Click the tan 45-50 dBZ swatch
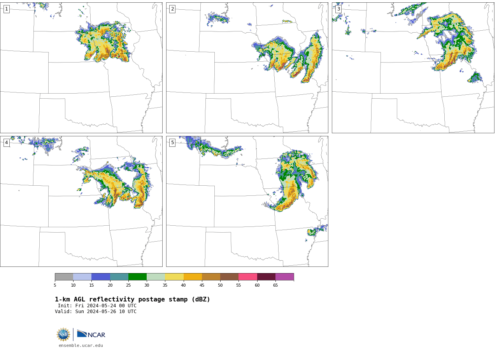The image size is (498, 350). (x=211, y=277)
